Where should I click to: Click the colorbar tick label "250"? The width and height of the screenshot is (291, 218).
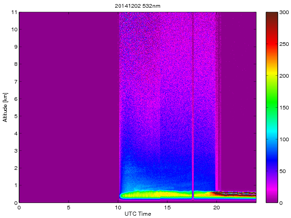(284, 44)
